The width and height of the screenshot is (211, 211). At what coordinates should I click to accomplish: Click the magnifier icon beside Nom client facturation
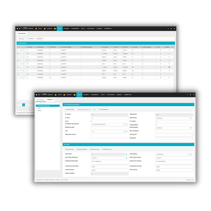coord(127,158)
